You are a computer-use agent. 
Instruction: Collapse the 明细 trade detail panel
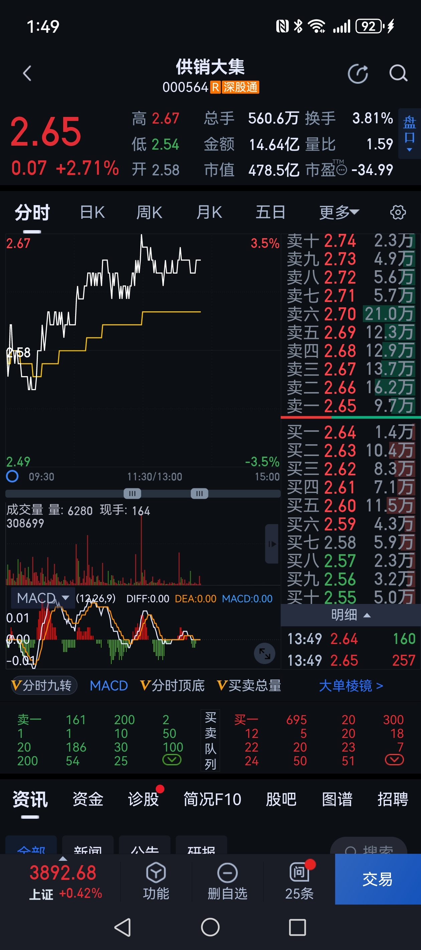[x=350, y=615]
